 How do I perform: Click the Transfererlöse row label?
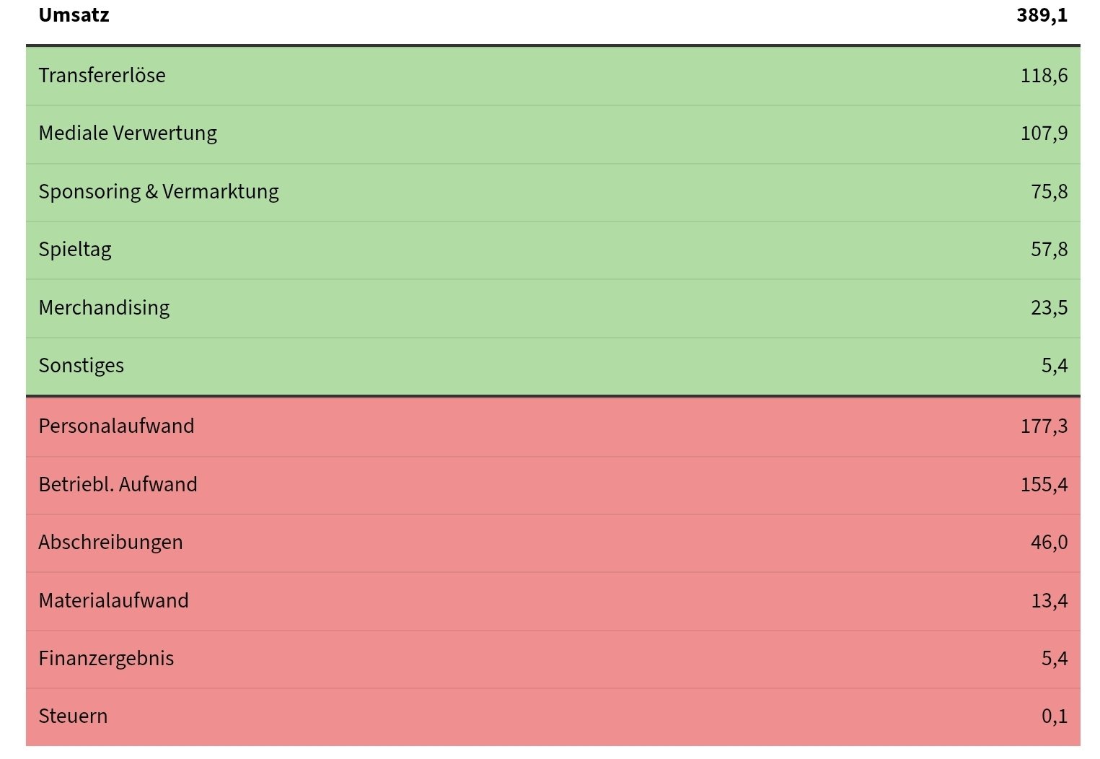click(x=102, y=75)
